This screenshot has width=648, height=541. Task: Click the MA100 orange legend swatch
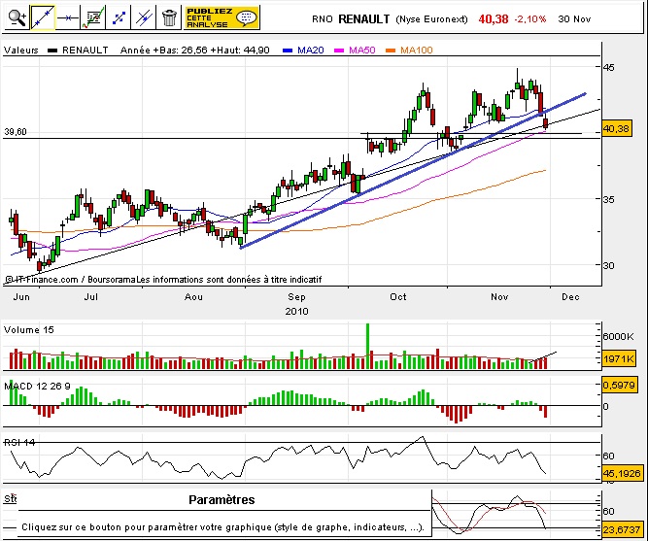tap(391, 51)
